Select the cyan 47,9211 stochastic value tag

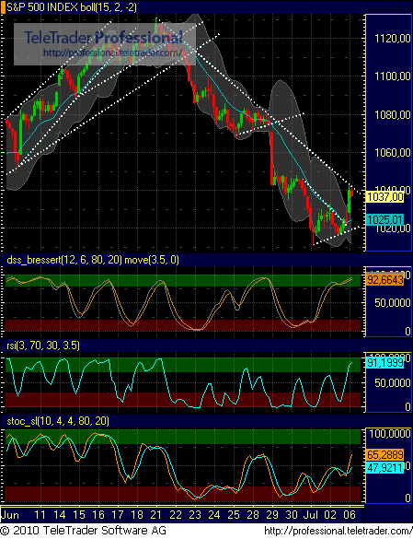coord(384,467)
